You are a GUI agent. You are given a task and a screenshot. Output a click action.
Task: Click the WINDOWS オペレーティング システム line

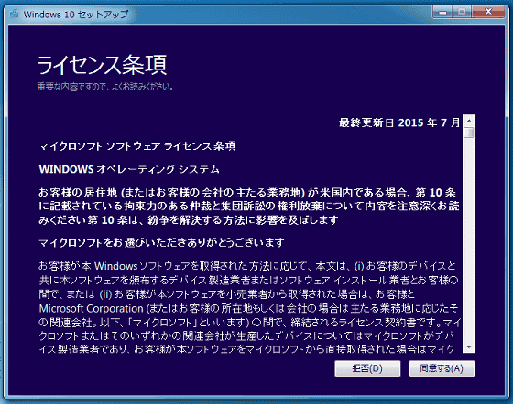[x=129, y=169]
